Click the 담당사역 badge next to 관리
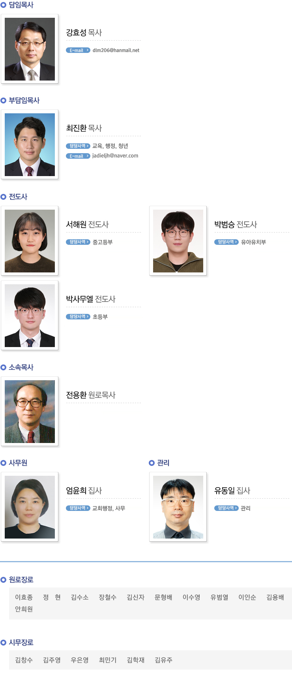The width and height of the screenshot is (292, 687). click(x=226, y=508)
